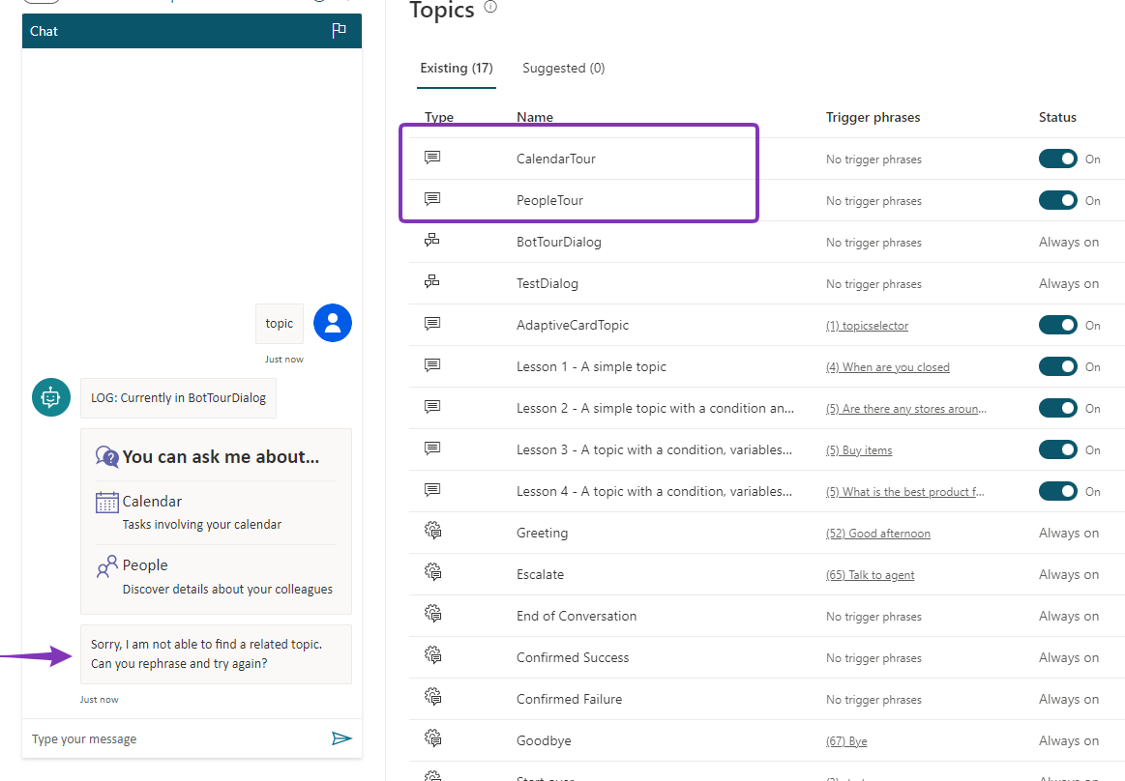Open the BotTourDialog topic name

[559, 242]
